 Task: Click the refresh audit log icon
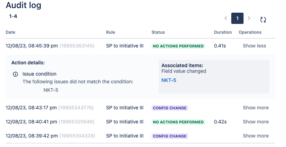pyautogui.click(x=263, y=20)
